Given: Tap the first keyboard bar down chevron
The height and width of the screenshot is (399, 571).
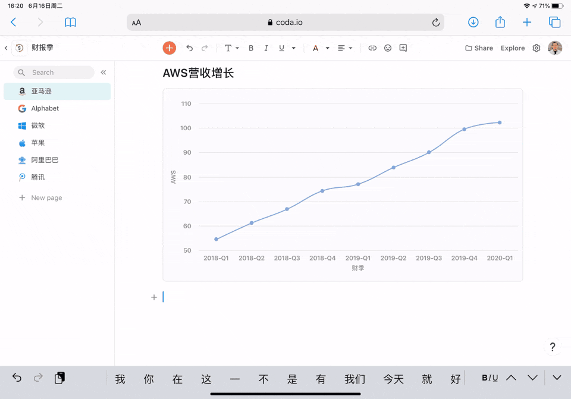Looking at the screenshot, I should [x=532, y=378].
